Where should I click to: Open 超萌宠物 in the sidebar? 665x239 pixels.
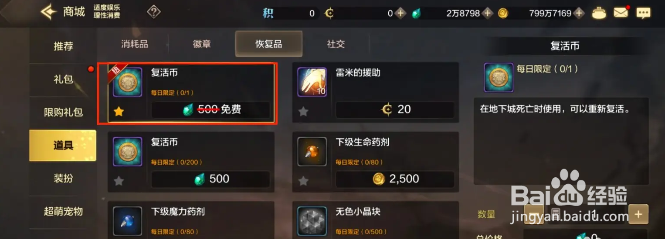[63, 212]
